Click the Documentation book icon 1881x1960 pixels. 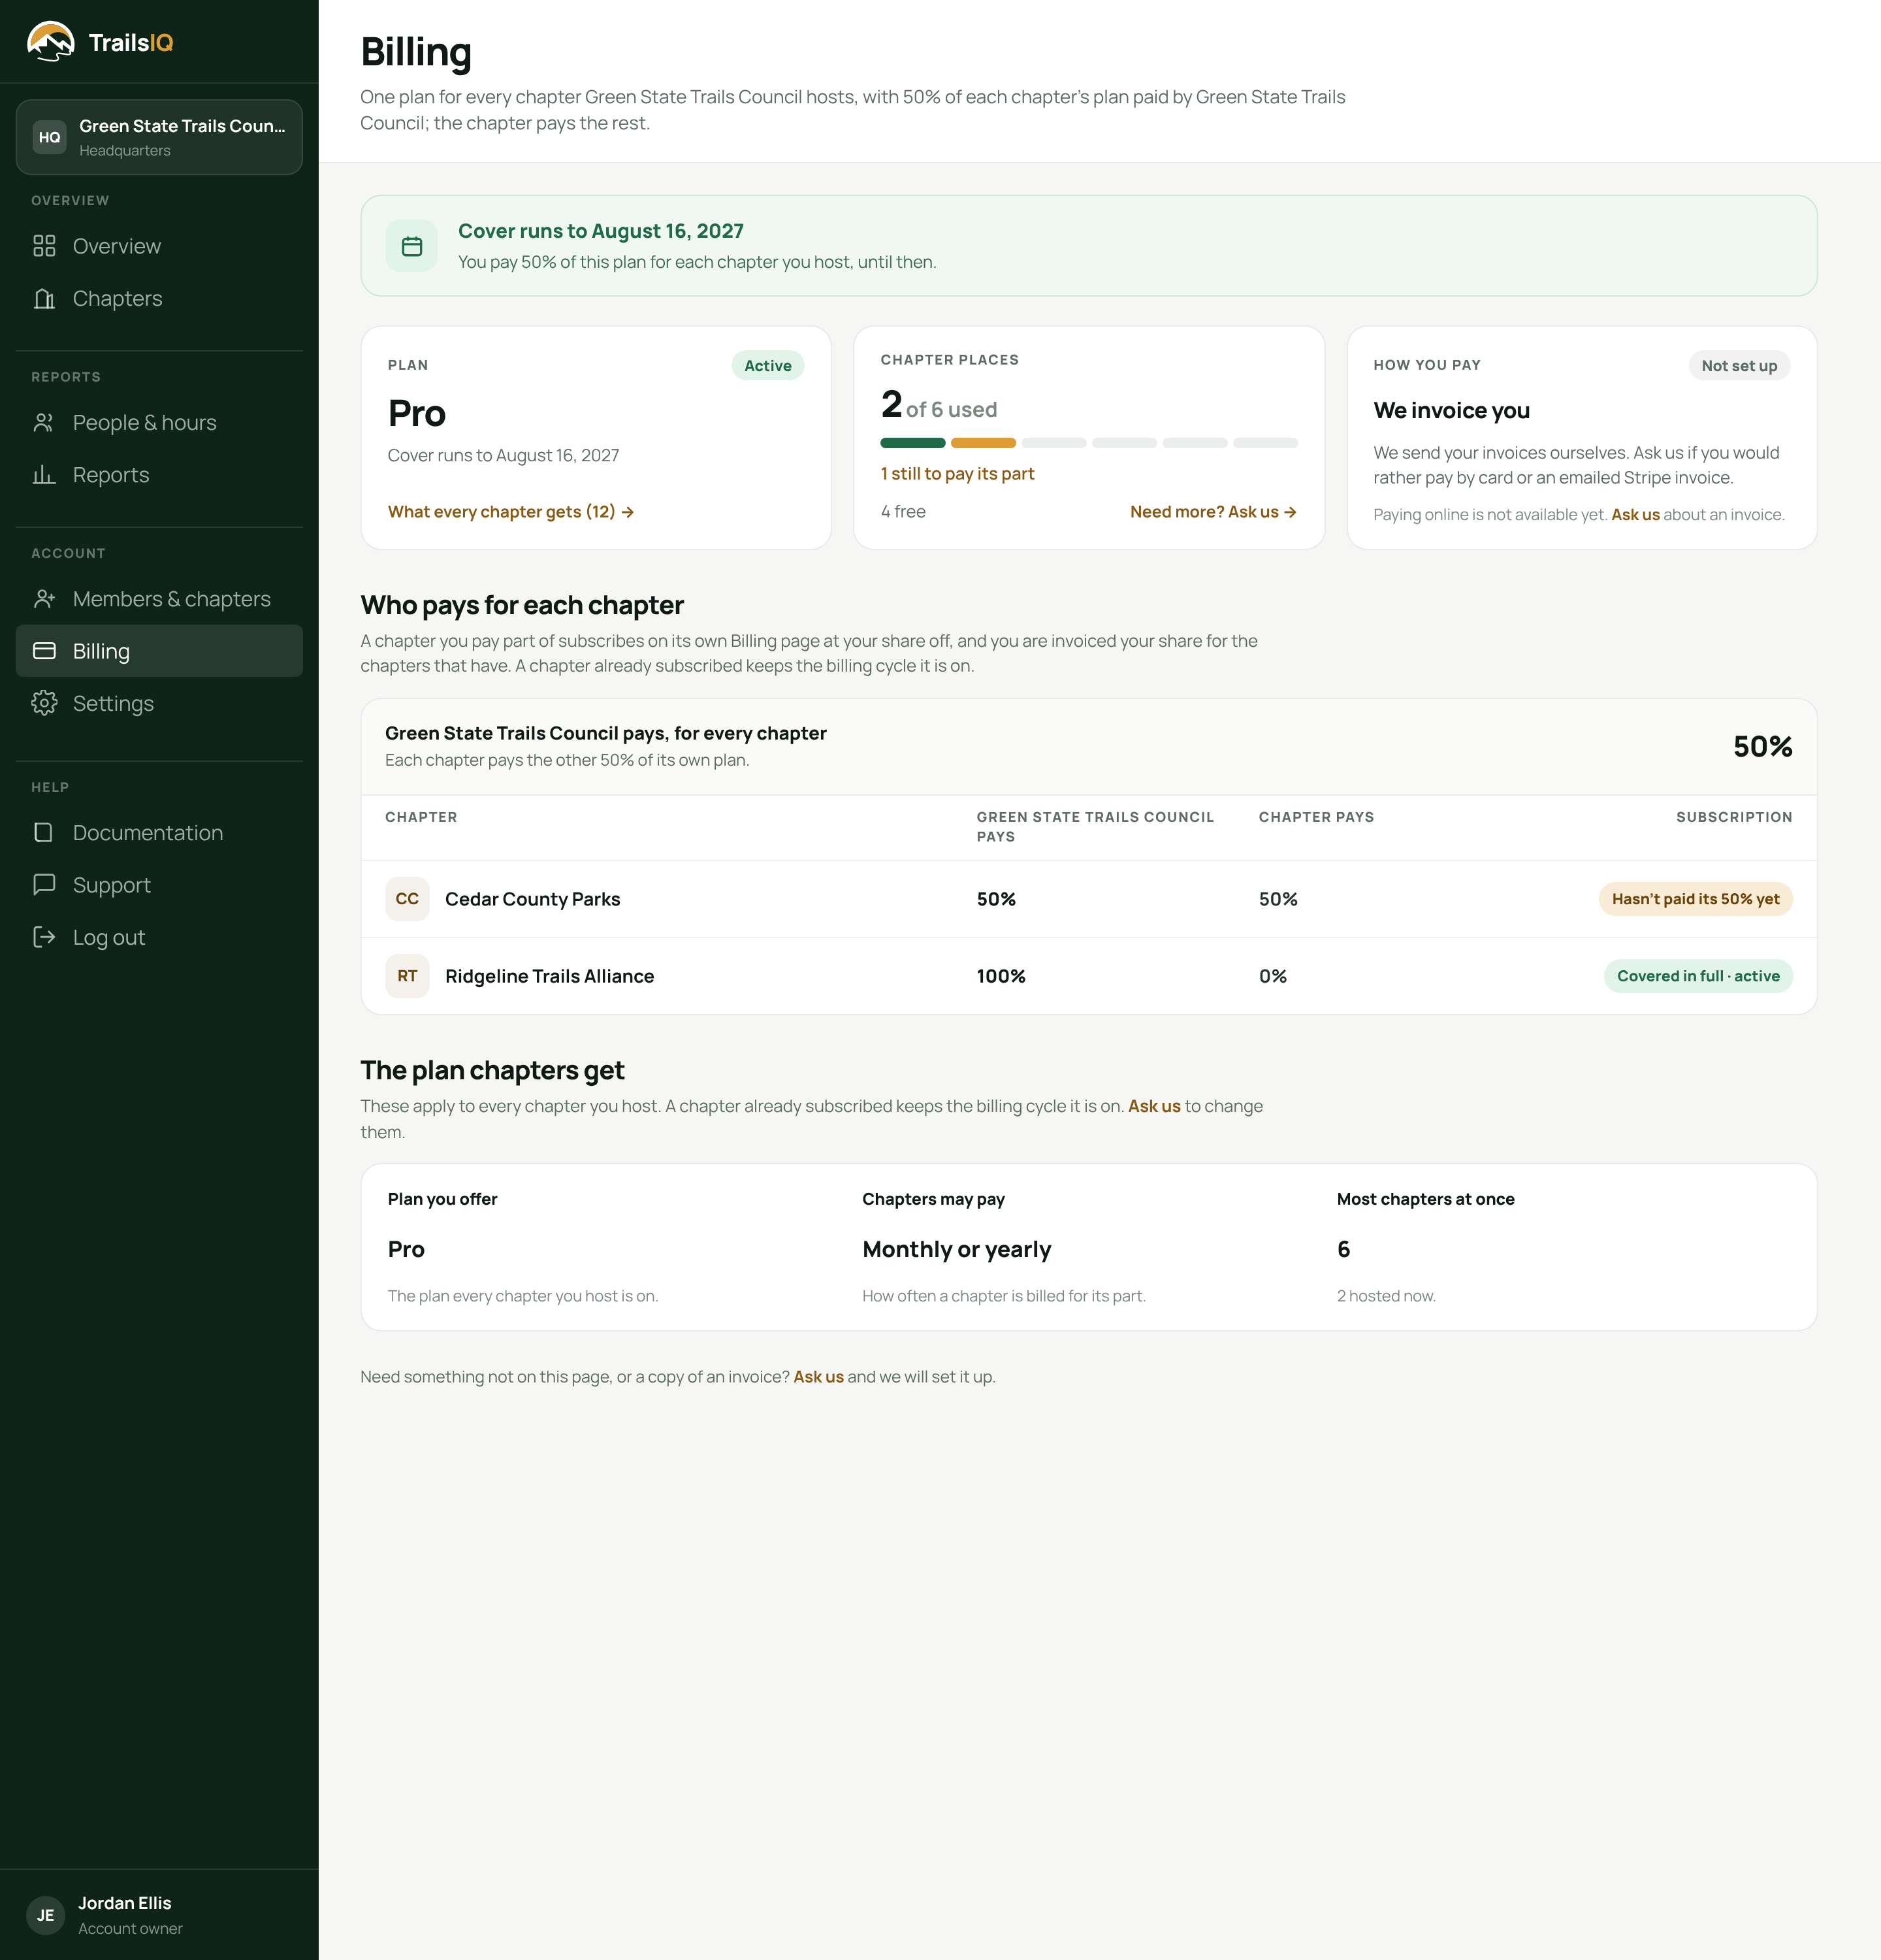tap(44, 832)
